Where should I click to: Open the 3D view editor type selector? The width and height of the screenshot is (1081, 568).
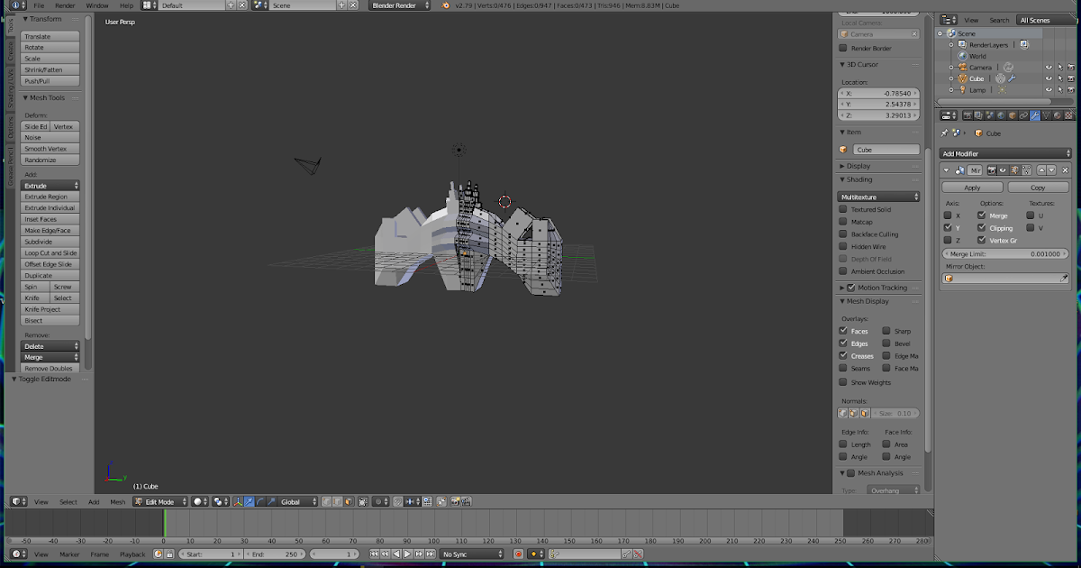[x=18, y=501]
